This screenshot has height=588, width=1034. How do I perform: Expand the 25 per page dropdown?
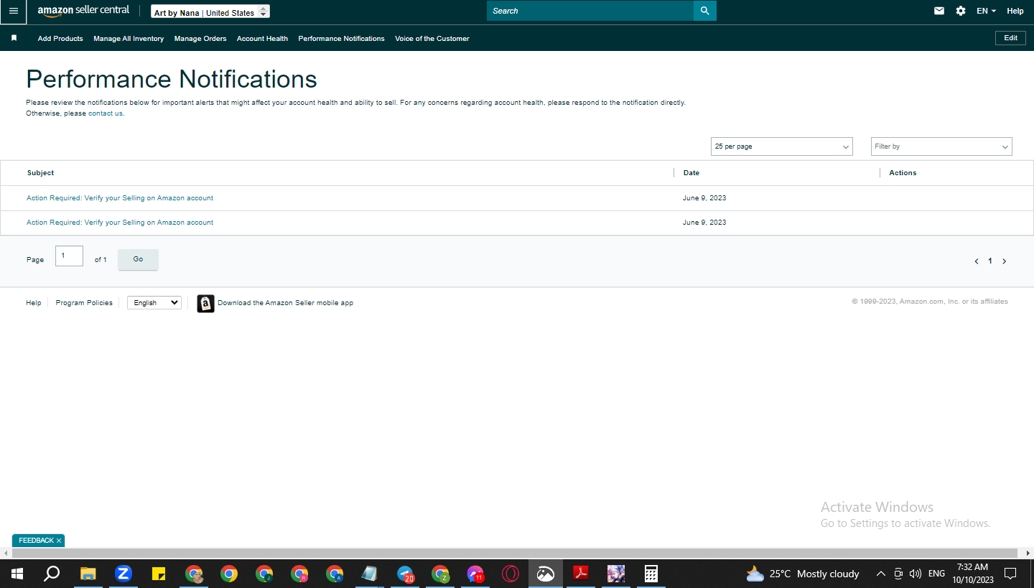781,146
